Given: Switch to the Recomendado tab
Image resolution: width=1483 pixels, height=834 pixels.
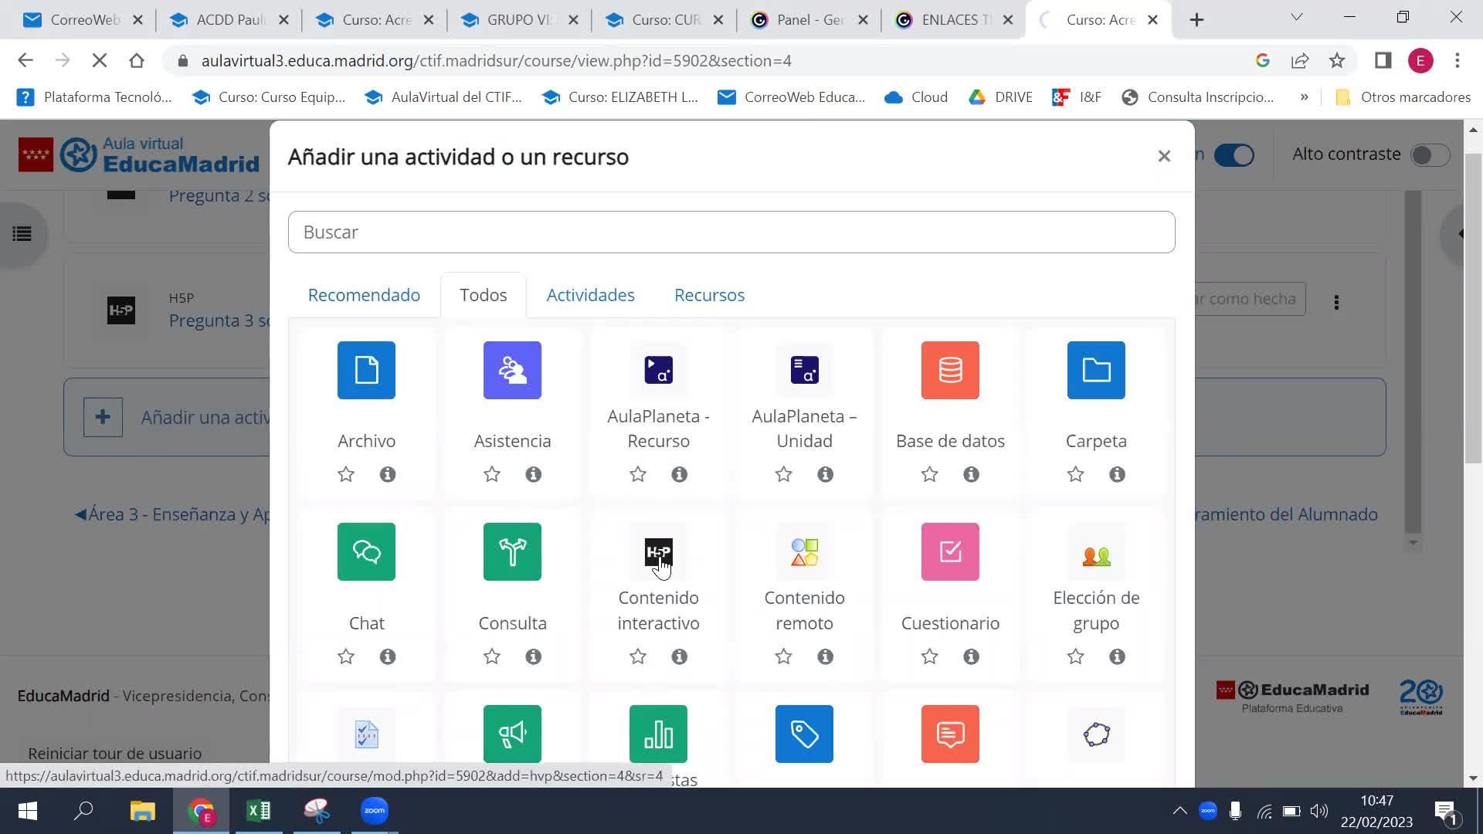Looking at the screenshot, I should (364, 295).
